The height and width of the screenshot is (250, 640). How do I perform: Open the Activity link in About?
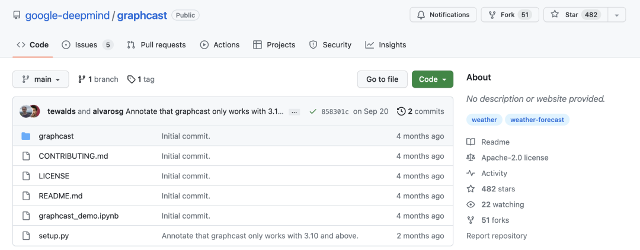(x=487, y=174)
